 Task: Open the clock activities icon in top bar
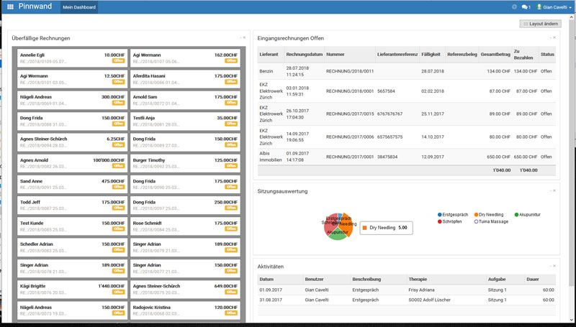[514, 7]
